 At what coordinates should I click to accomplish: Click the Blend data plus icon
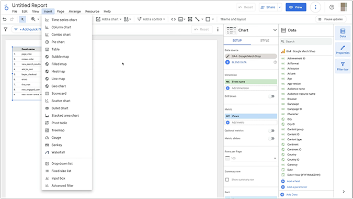[x=227, y=62]
